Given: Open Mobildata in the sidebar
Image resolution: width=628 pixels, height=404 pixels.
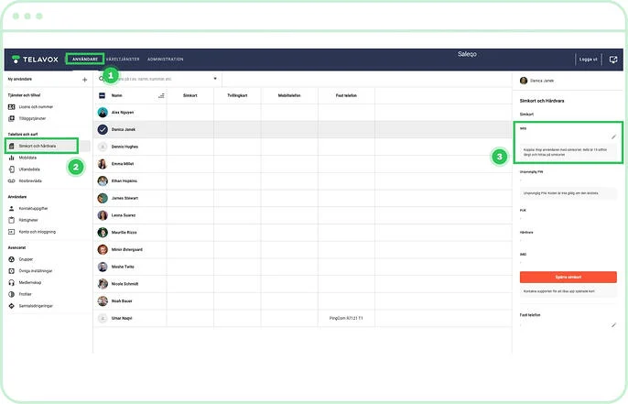Looking at the screenshot, I should [22, 158].
